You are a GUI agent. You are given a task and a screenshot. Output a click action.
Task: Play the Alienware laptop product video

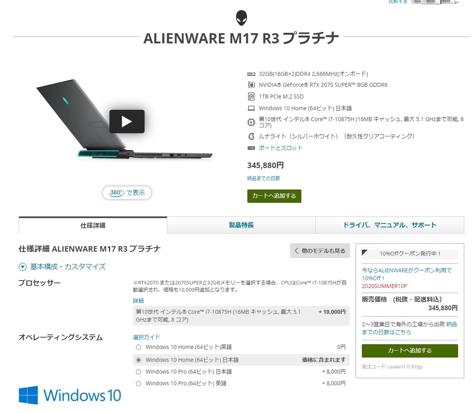point(127,121)
